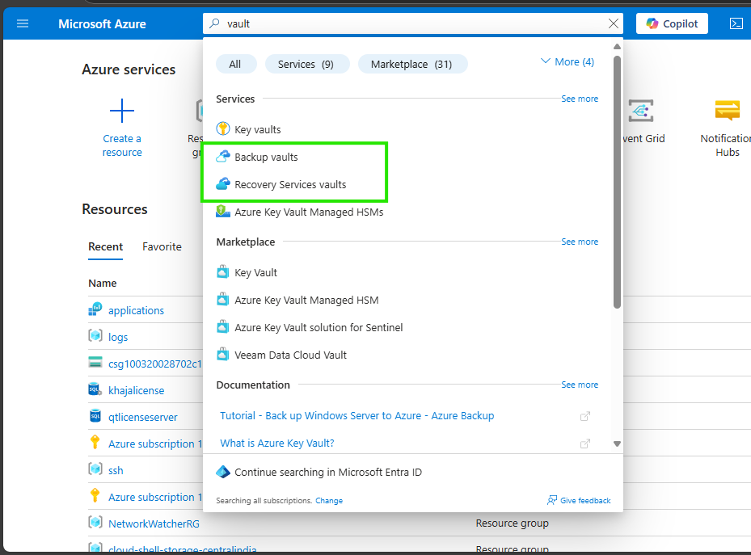This screenshot has height=555, width=751.
Task: Click the Backup vaults cloud icon
Action: pyautogui.click(x=223, y=157)
